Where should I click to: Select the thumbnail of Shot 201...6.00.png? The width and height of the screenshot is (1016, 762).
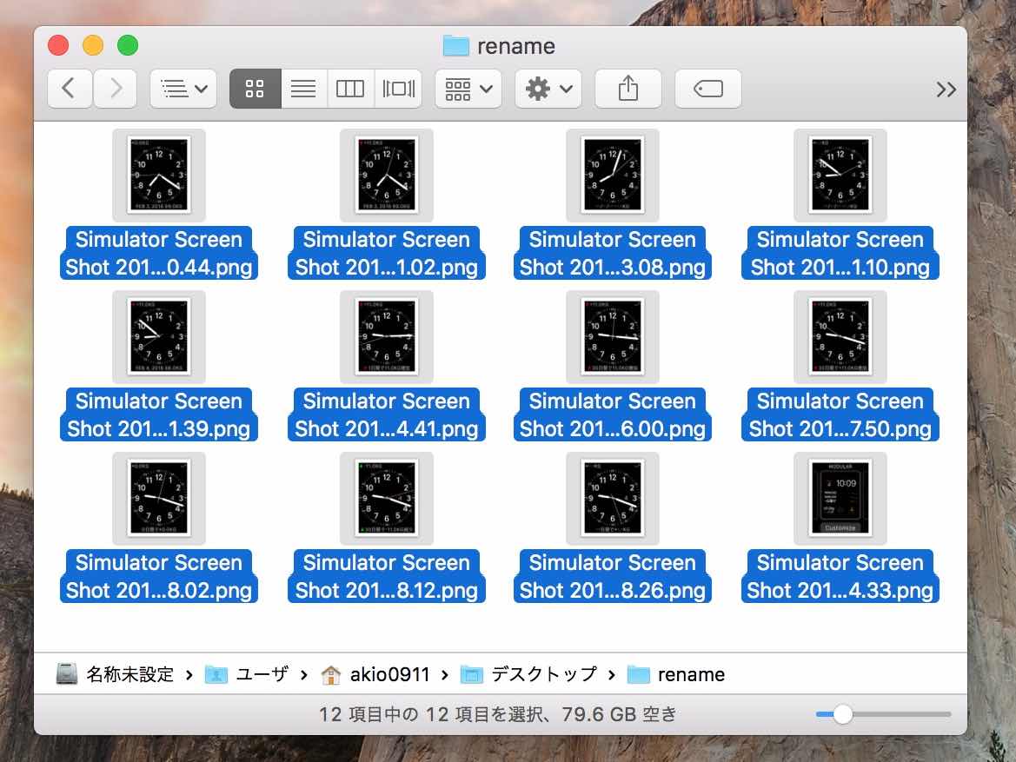pos(613,337)
